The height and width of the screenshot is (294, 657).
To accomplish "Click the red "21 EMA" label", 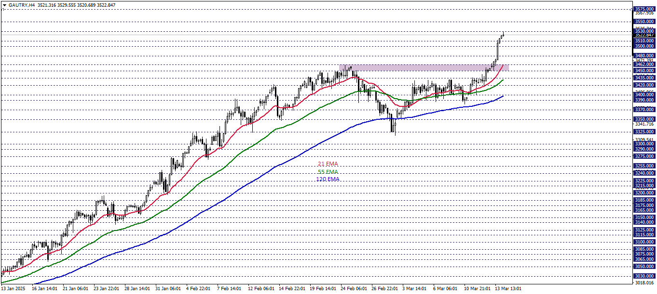I will (x=328, y=164).
